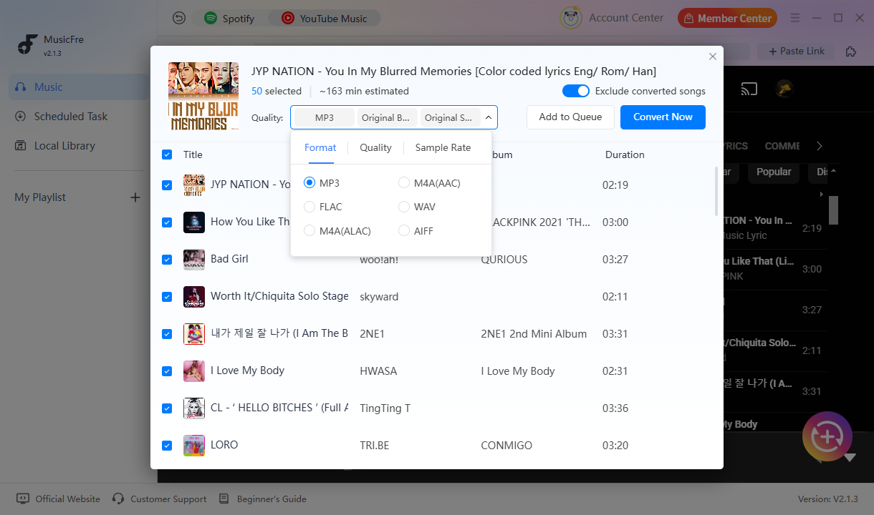Select the FLAC format radio button
Viewport: 874px width, 515px height.
(309, 207)
